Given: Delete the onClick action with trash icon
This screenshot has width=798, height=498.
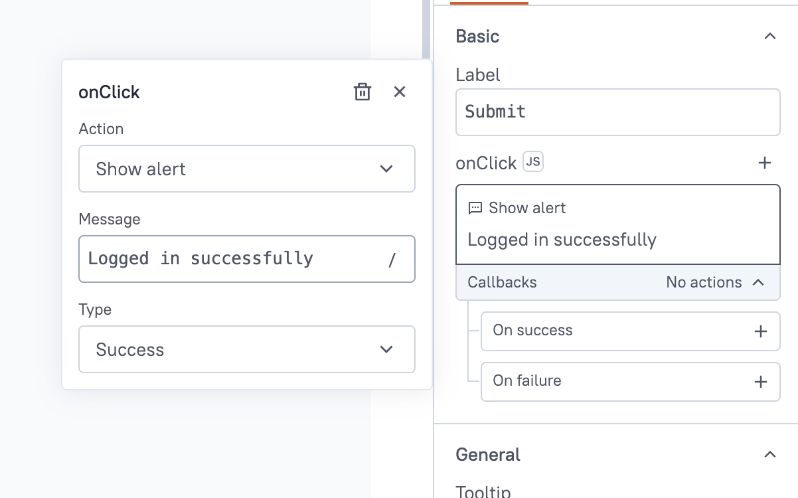Looking at the screenshot, I should [x=362, y=92].
